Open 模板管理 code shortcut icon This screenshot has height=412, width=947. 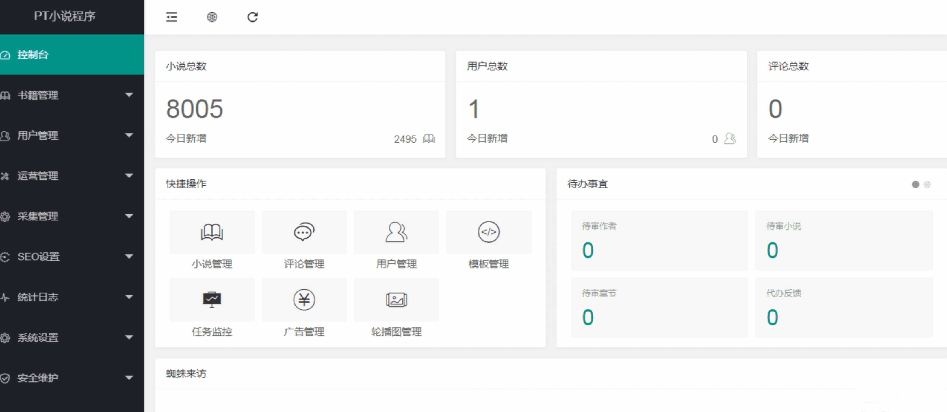point(489,232)
